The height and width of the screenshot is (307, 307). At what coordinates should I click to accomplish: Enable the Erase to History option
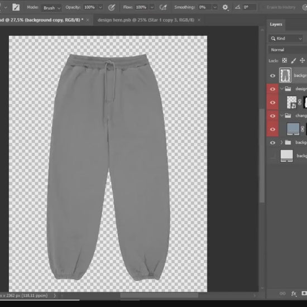click(x=281, y=7)
